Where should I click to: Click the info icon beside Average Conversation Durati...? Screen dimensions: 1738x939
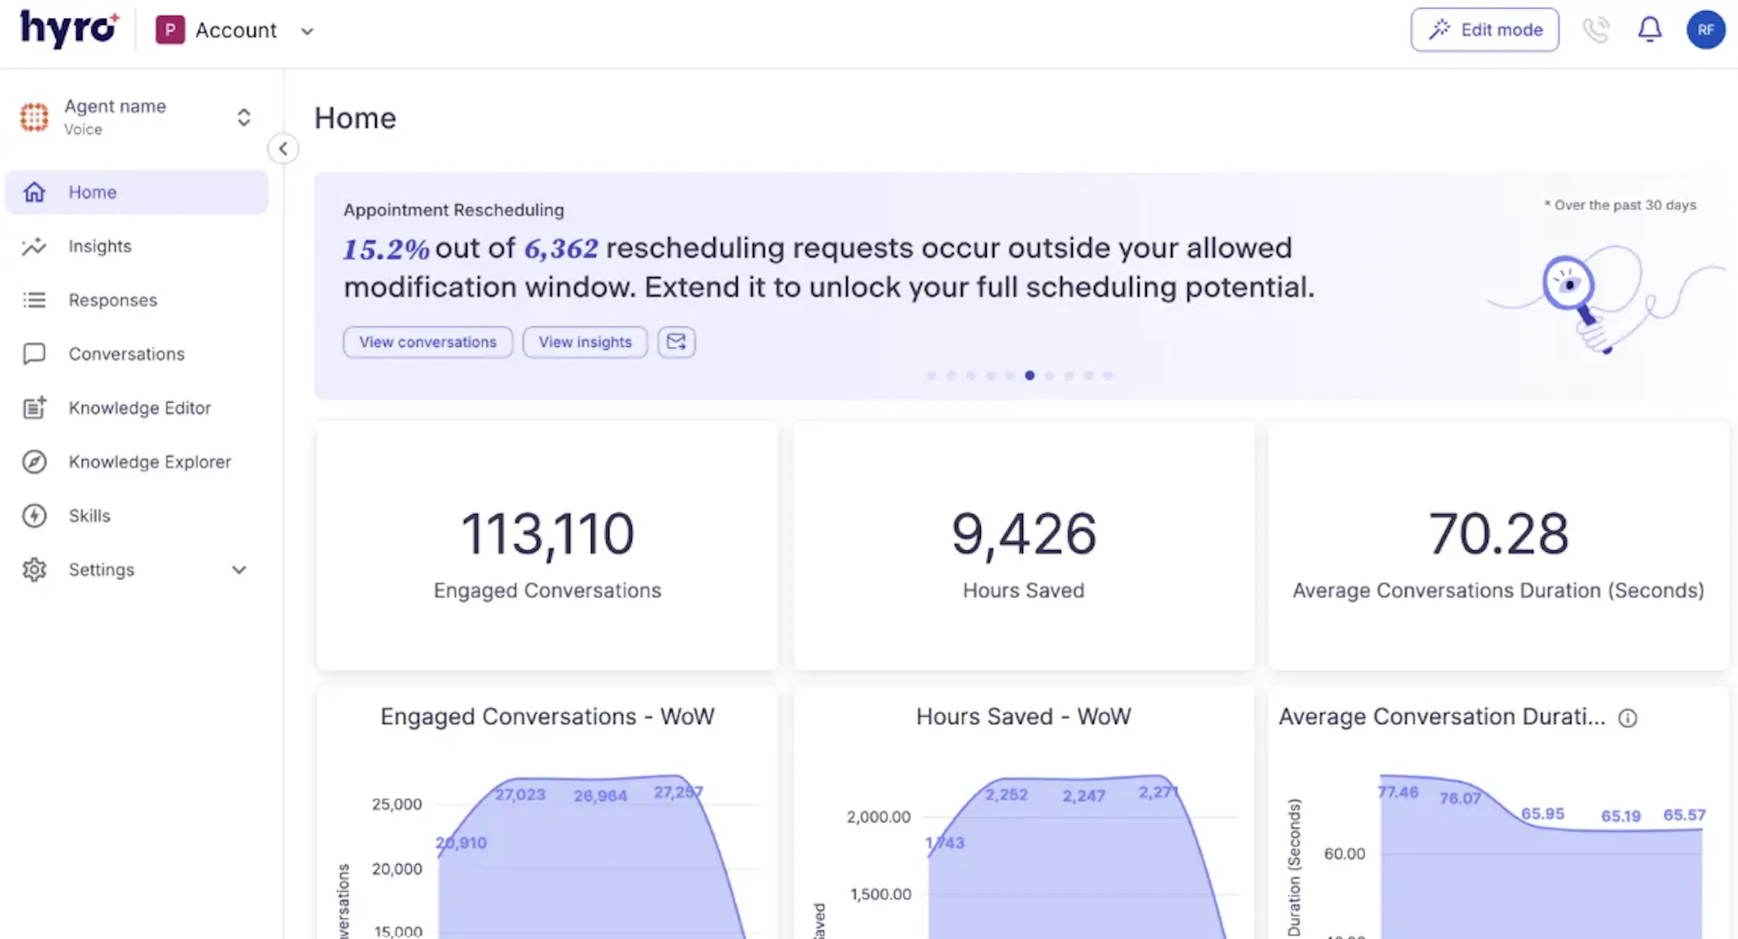pyautogui.click(x=1628, y=718)
